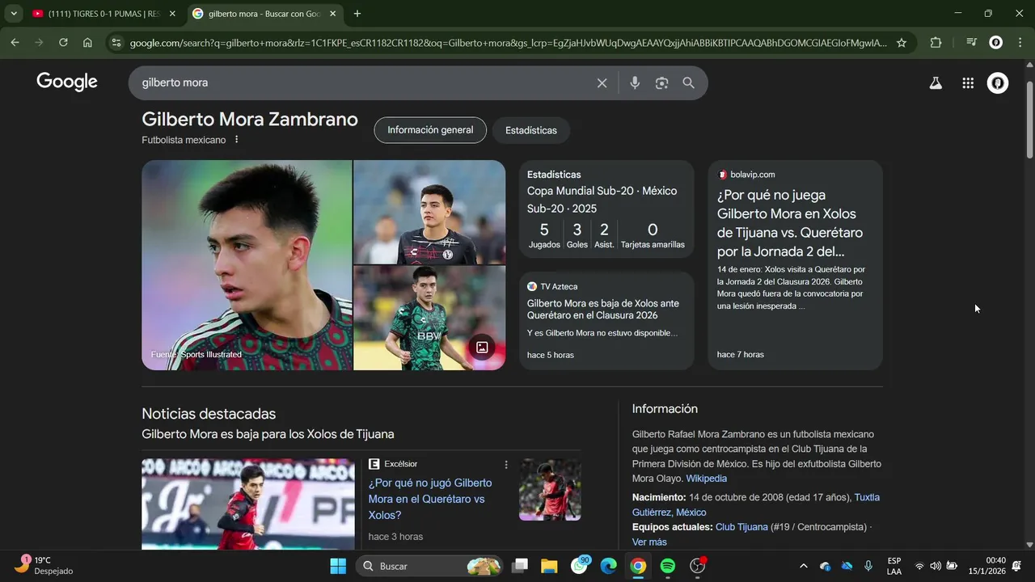
Task: Click the taskbar Buscar search box
Action: tap(429, 566)
